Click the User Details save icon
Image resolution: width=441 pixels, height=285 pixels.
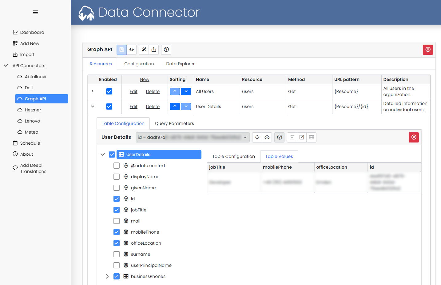pos(292,137)
